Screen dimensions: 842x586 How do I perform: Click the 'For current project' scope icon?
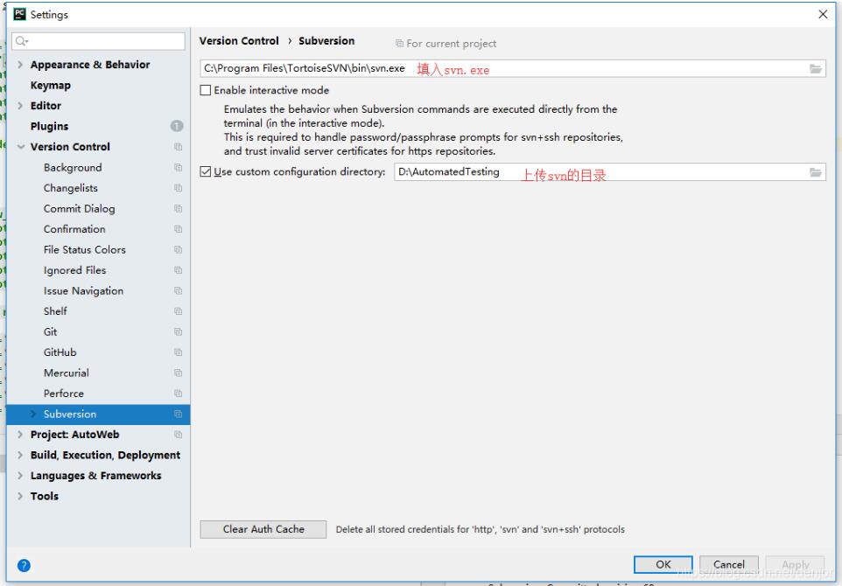[x=402, y=44]
